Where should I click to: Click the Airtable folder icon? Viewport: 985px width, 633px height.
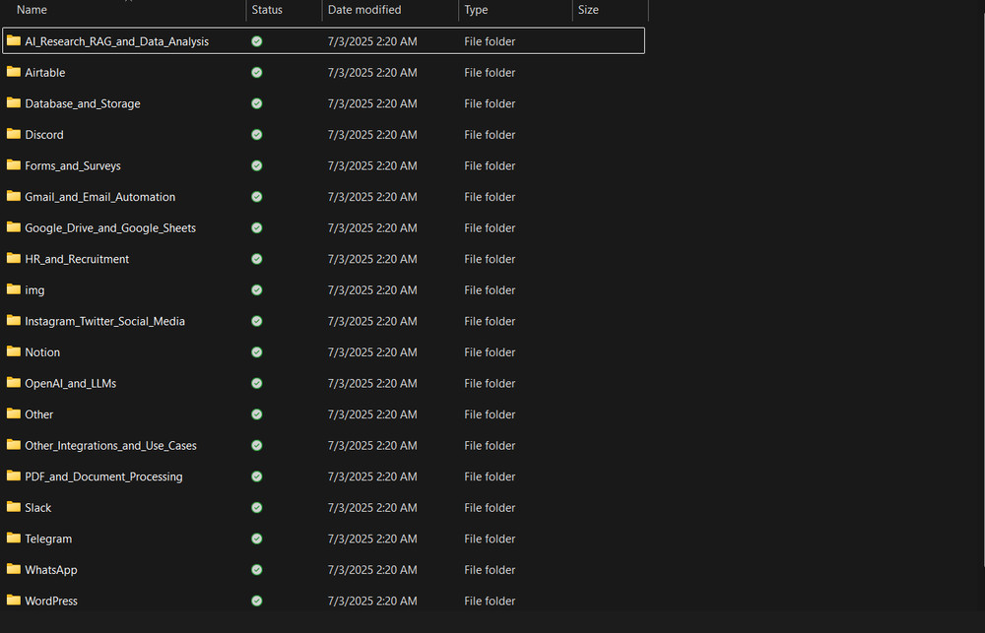[x=13, y=72]
